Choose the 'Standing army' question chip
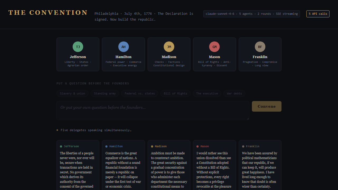 [x=105, y=93]
